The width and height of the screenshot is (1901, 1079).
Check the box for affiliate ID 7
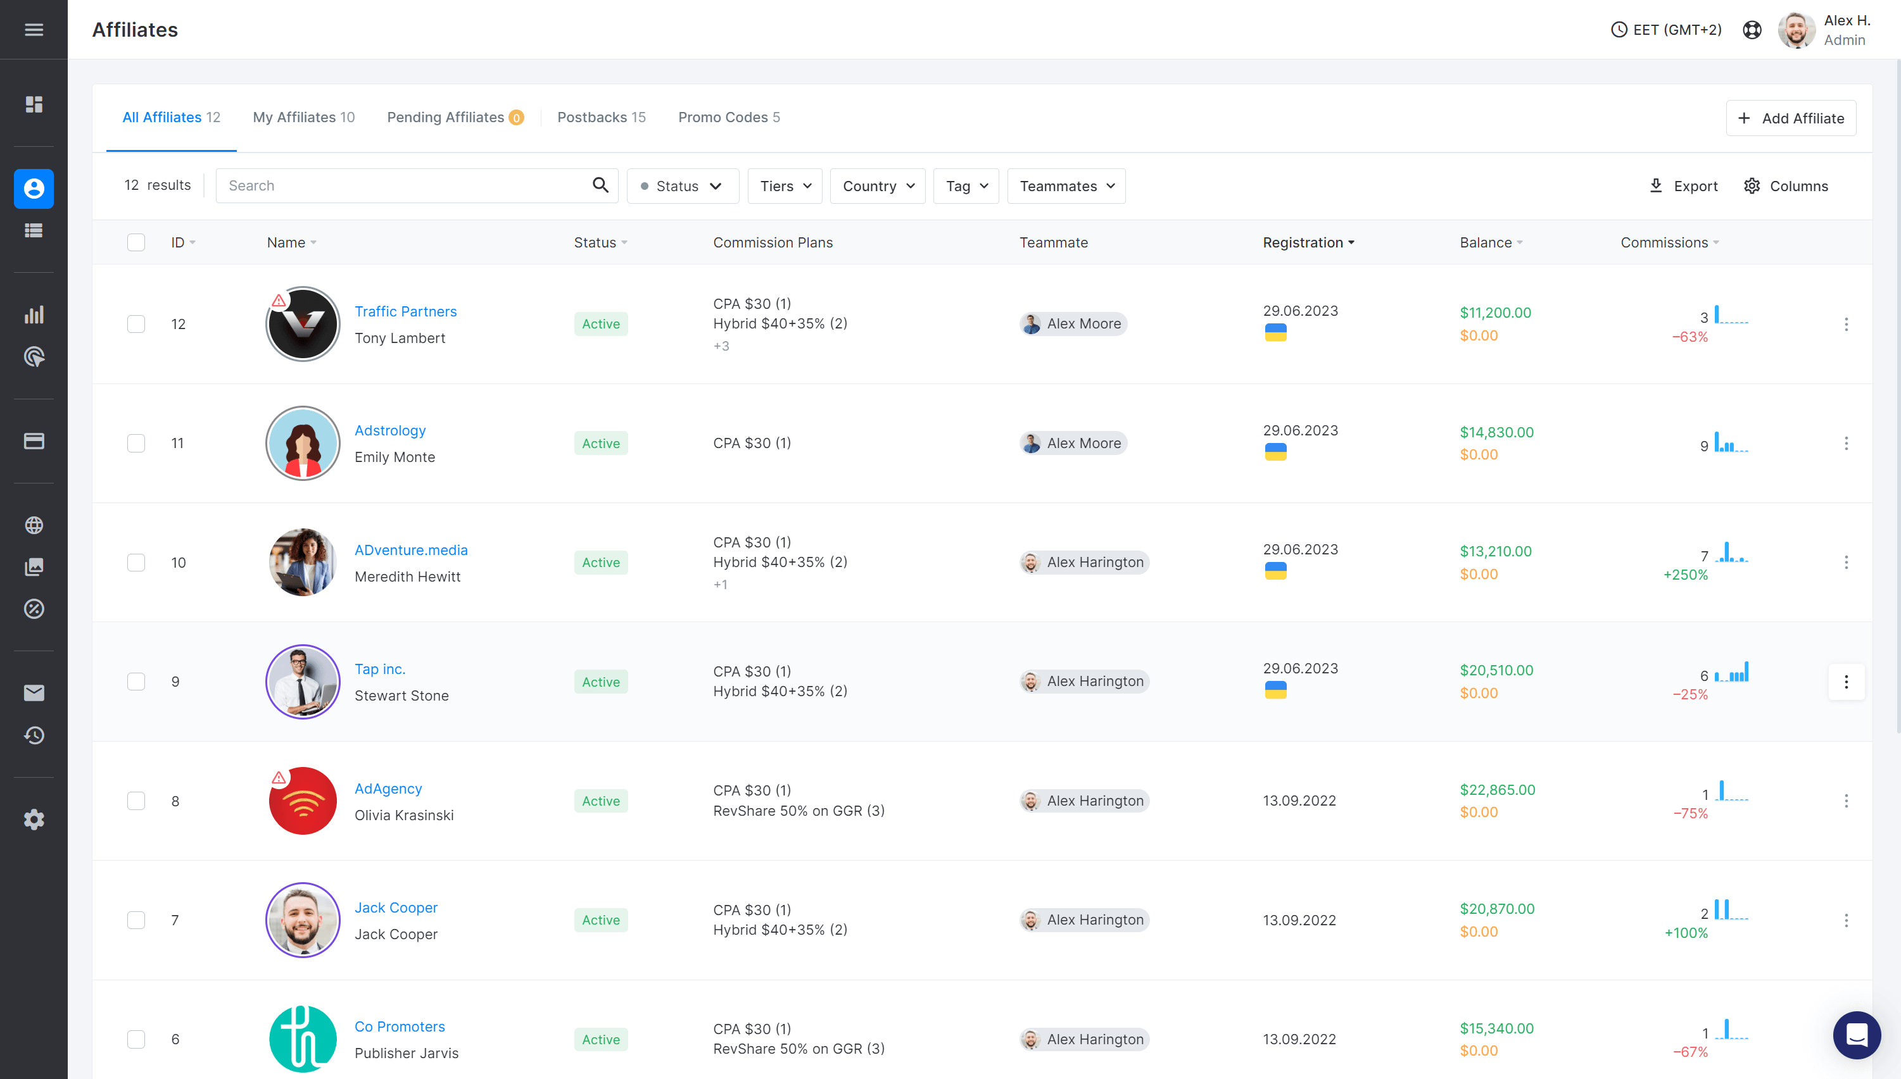pos(136,920)
